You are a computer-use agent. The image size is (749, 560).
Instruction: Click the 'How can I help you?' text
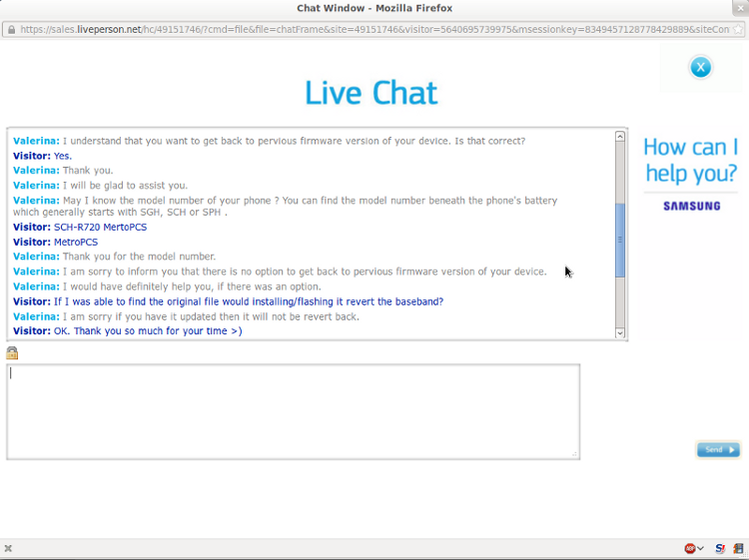point(691,160)
